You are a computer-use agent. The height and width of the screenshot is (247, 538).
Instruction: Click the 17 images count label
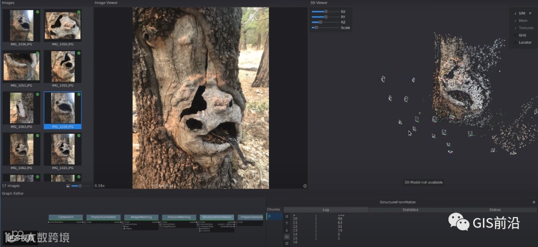[11, 186]
